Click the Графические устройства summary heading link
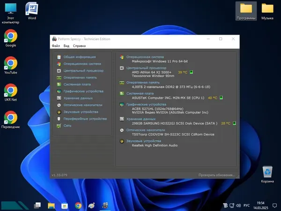 146,105
